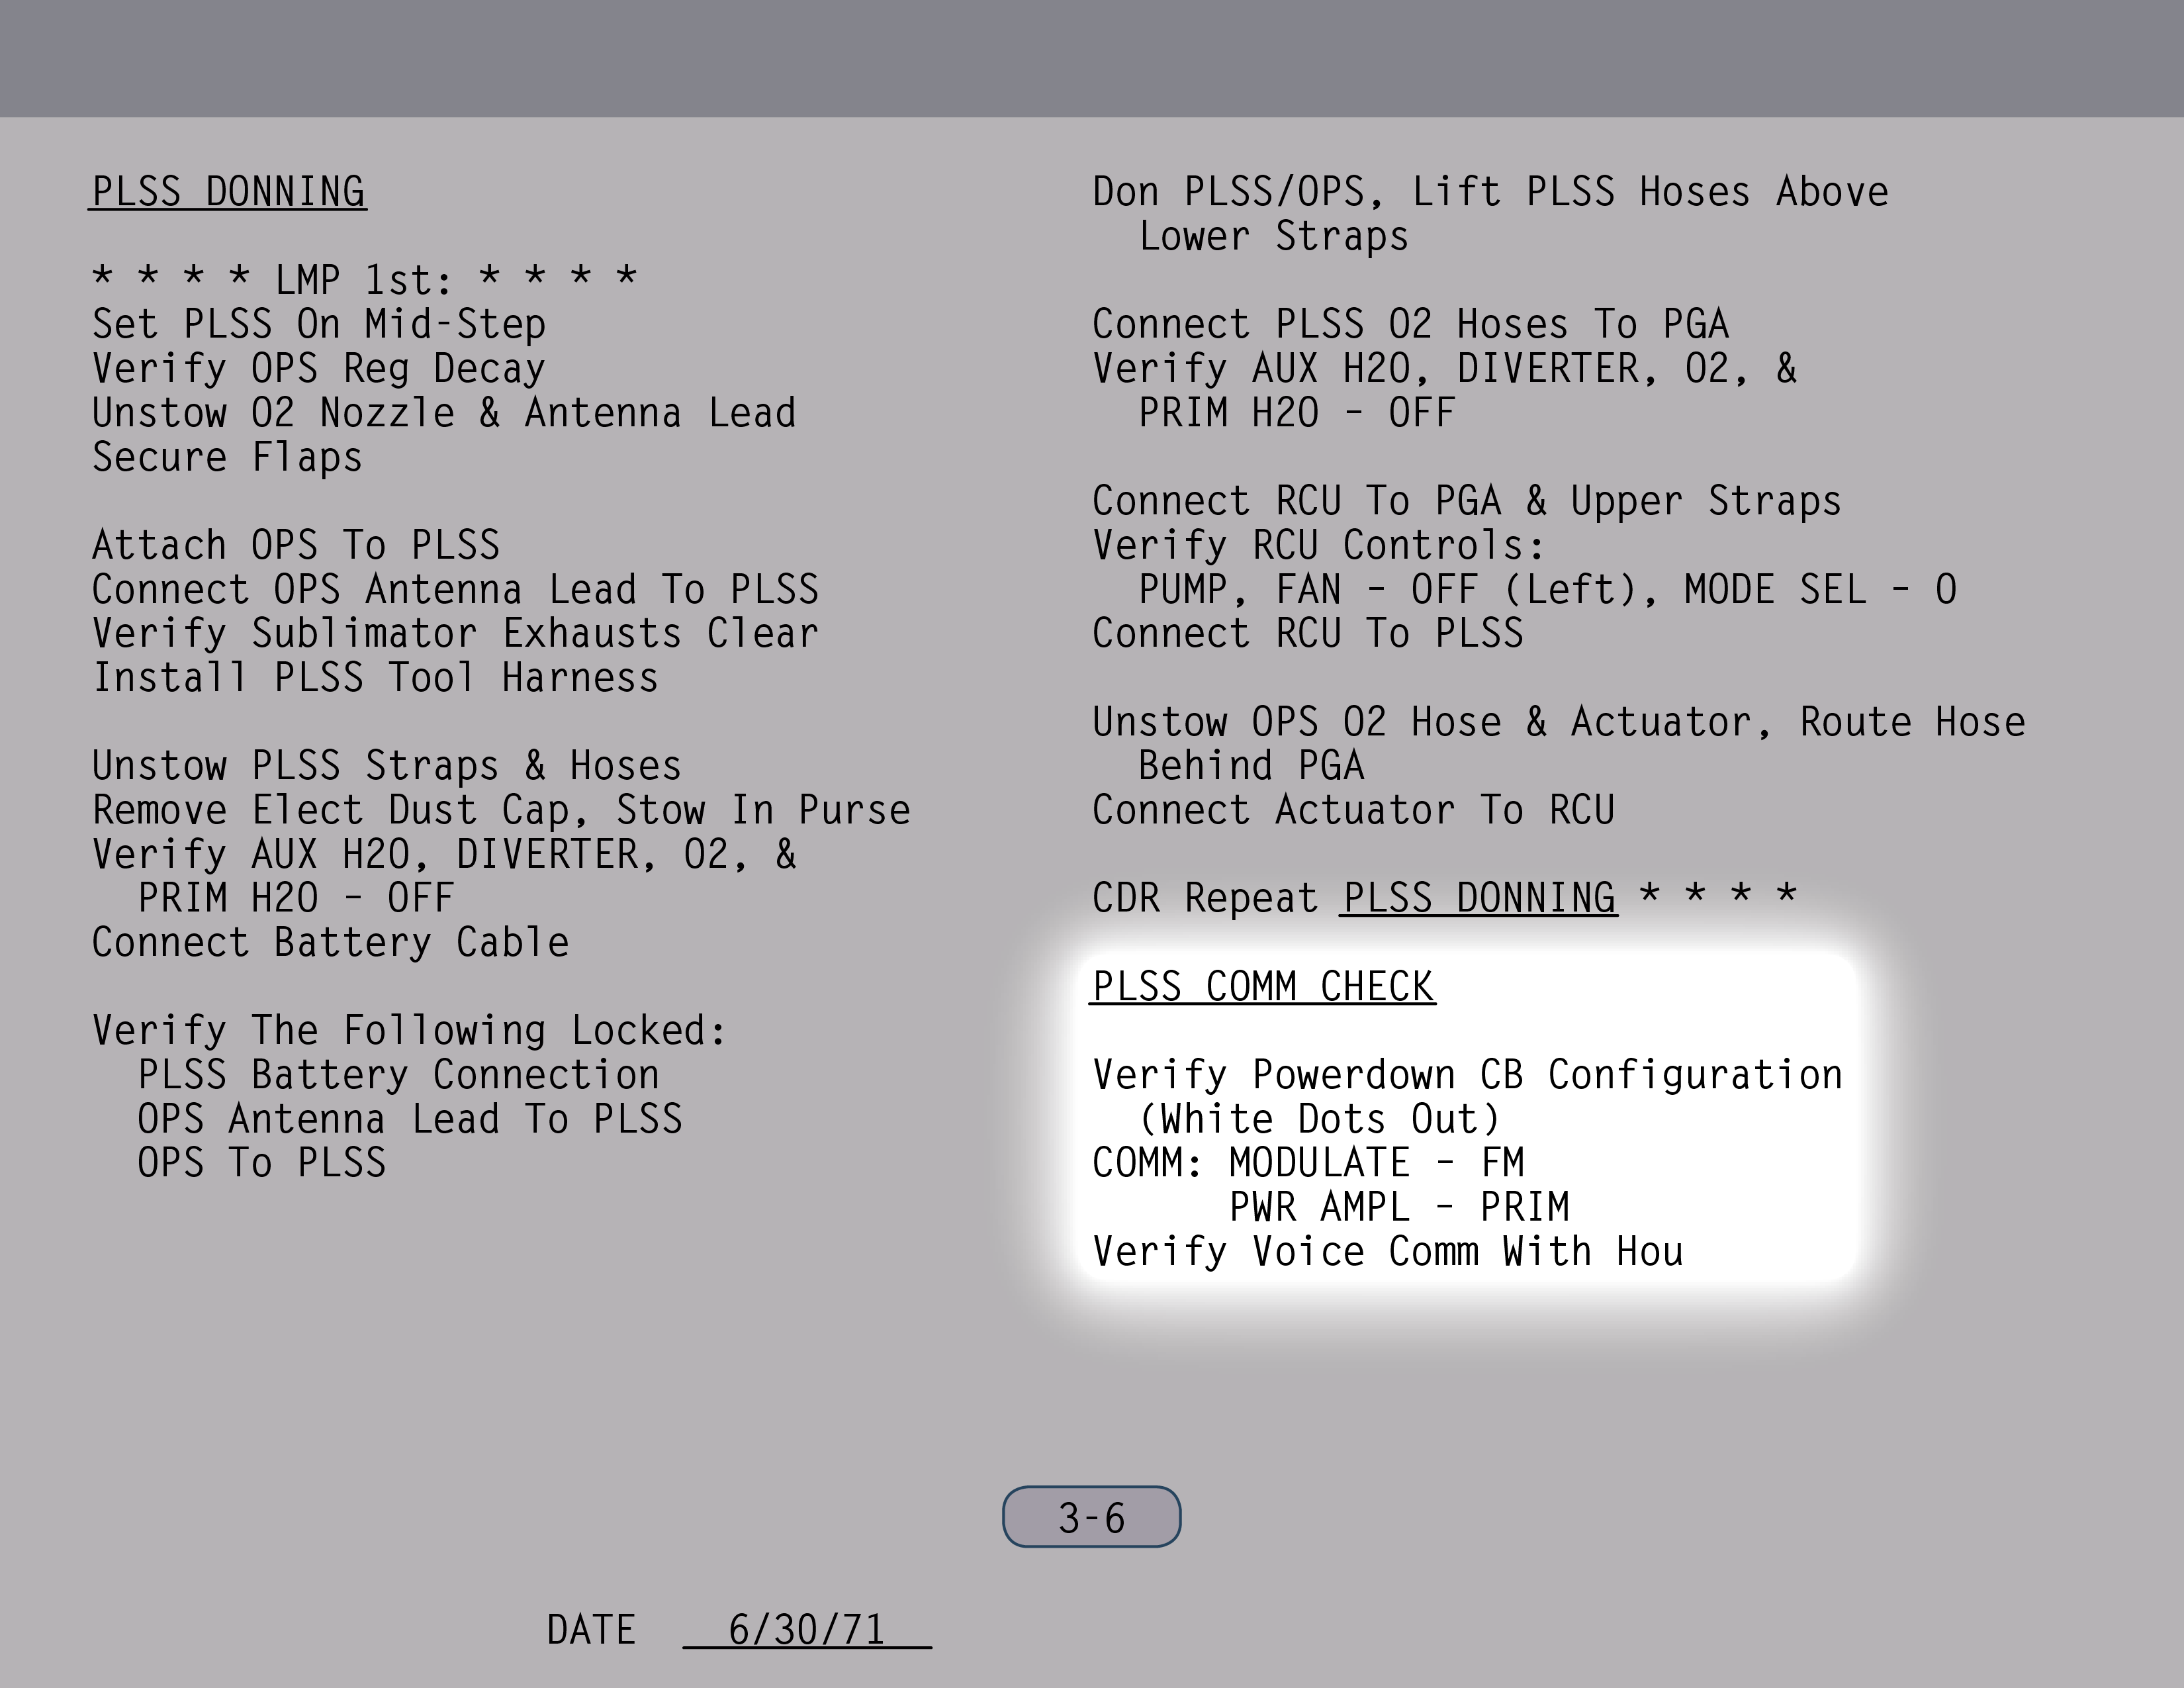Click the underlined PLSS DONNING in CDR Repeat line
This screenshot has width=2184, height=1688.
pos(1478,898)
